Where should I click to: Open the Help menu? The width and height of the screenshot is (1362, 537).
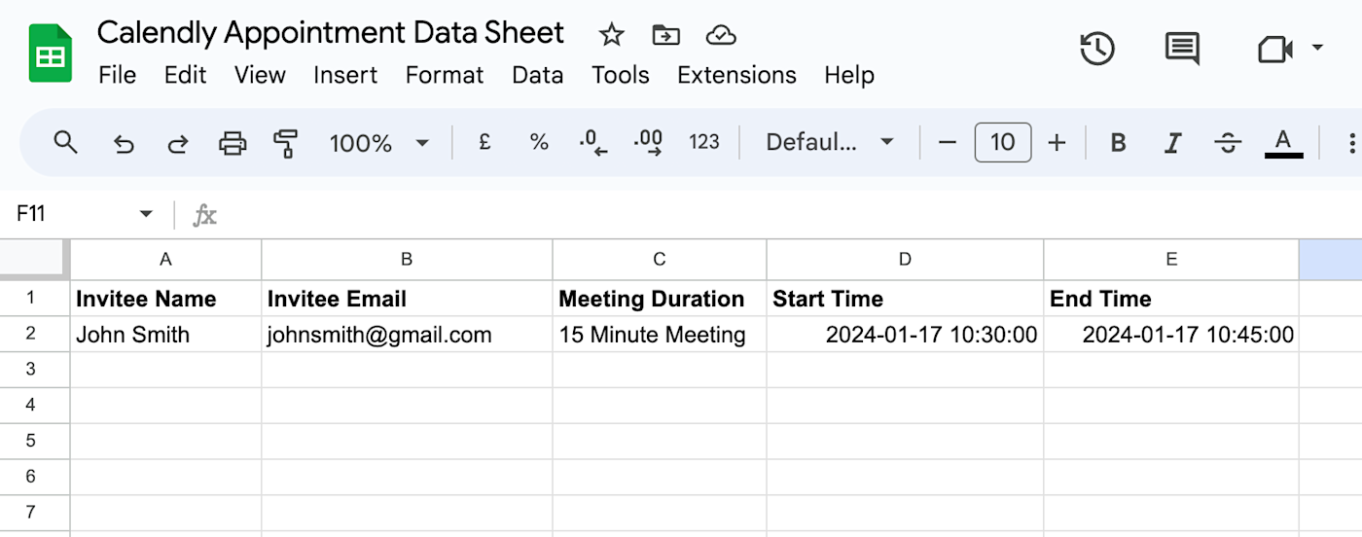pos(849,75)
